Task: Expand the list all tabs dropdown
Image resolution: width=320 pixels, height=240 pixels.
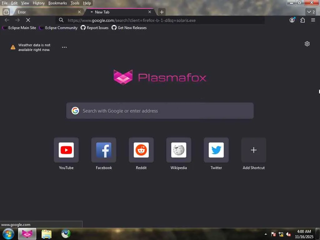Action: [311, 12]
